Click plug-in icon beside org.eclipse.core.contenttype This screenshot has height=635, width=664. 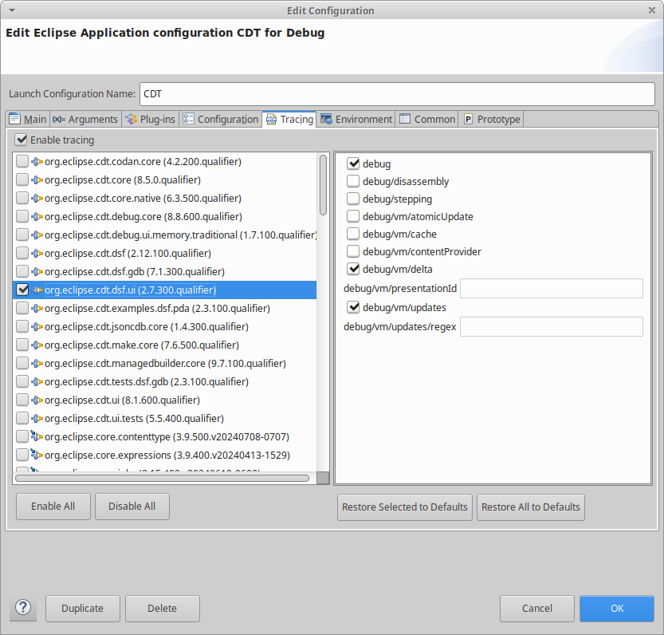[x=37, y=436]
